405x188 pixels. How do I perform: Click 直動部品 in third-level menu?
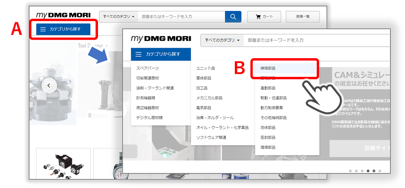pos(268,88)
